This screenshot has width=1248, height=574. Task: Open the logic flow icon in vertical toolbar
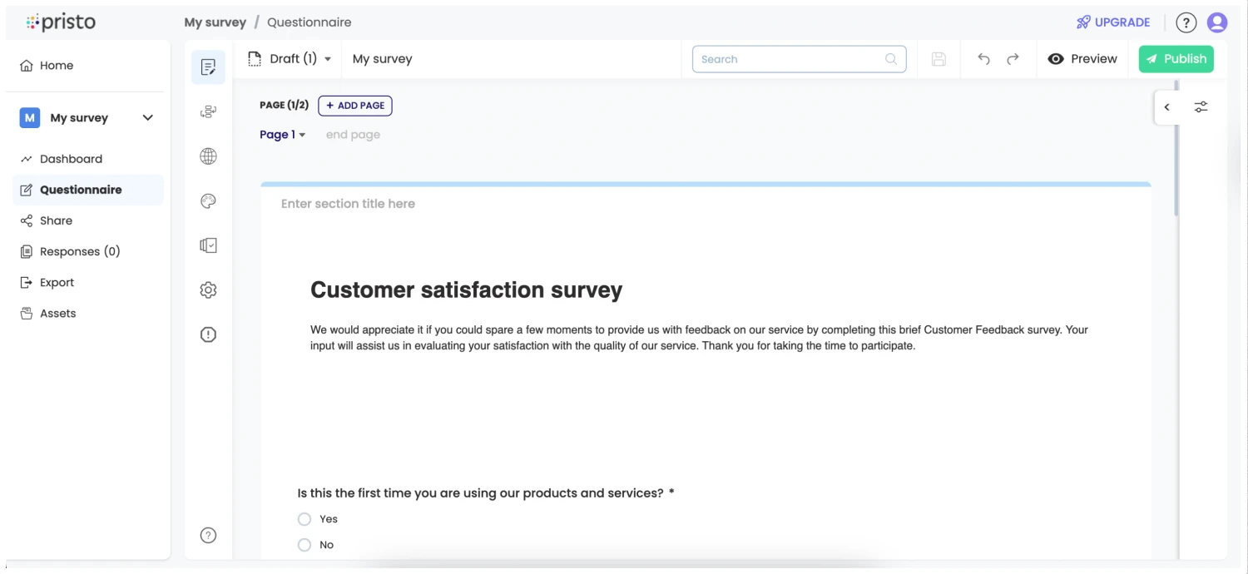pos(208,111)
